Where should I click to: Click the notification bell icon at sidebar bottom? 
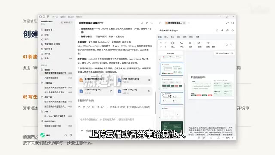point(66,135)
